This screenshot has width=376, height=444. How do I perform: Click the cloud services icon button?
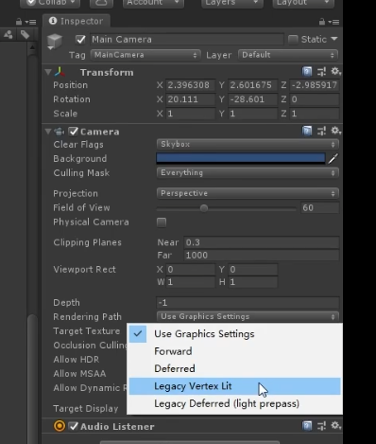[x=101, y=3]
